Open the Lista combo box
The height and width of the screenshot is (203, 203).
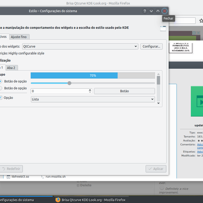pyautogui.click(x=93, y=99)
